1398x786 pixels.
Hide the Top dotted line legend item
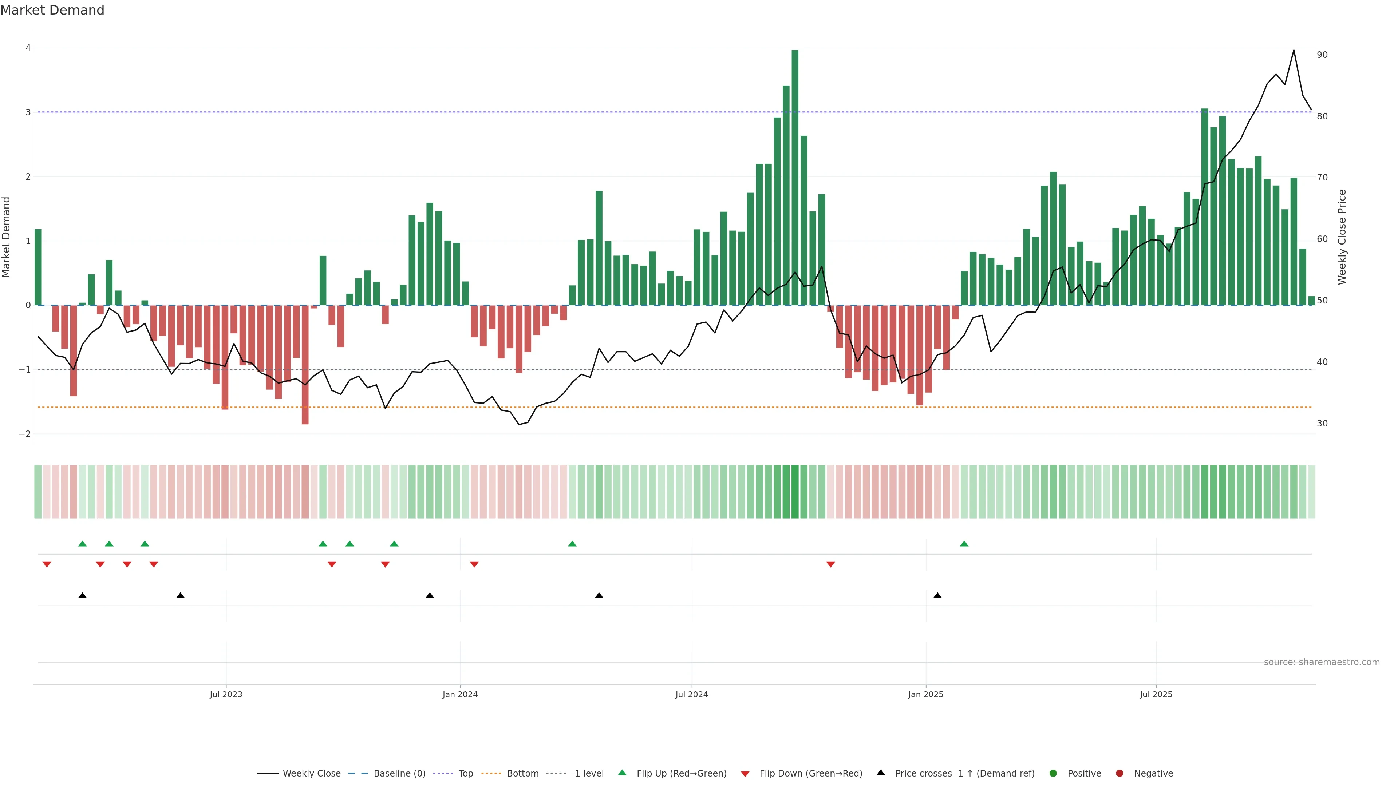coord(465,773)
